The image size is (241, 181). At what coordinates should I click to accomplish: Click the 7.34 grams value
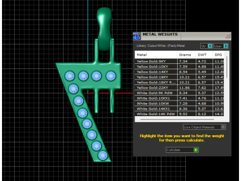click(x=183, y=61)
